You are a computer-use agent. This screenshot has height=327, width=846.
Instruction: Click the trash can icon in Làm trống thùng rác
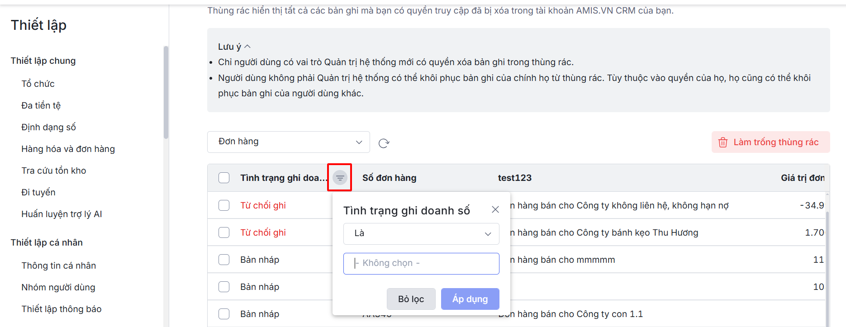pyautogui.click(x=723, y=142)
